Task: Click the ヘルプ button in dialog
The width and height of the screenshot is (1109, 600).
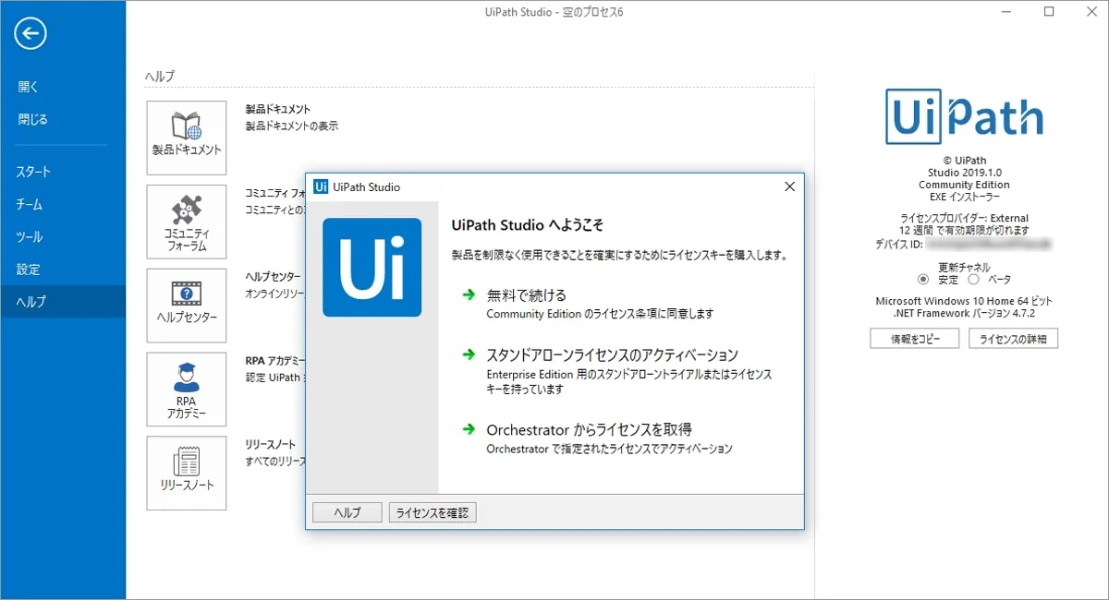Action: [x=347, y=513]
